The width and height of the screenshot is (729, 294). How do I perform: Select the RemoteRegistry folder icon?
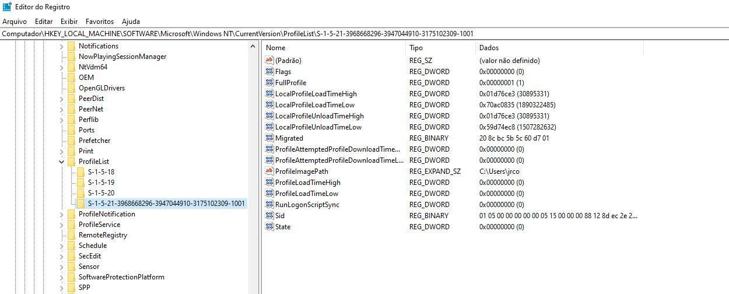(71, 235)
